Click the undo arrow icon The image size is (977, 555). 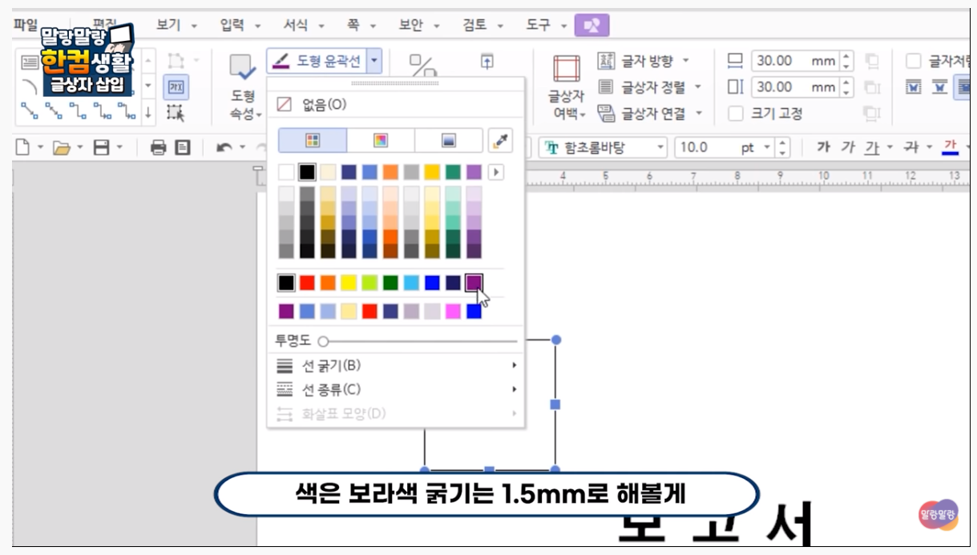click(x=224, y=147)
